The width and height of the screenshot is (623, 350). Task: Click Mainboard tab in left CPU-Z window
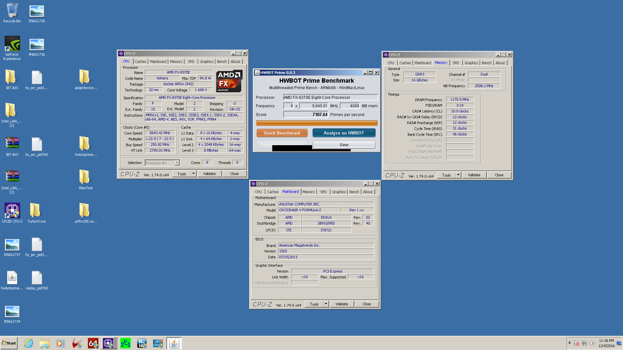tap(158, 62)
